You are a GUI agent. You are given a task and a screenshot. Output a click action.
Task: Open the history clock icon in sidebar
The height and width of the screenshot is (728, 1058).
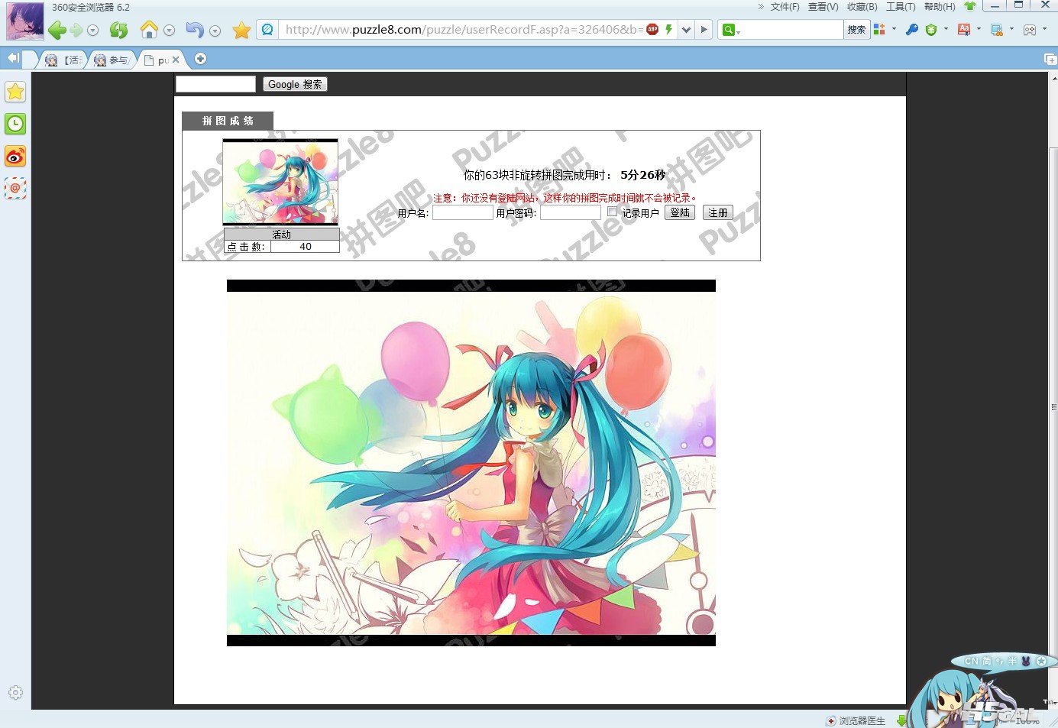15,124
